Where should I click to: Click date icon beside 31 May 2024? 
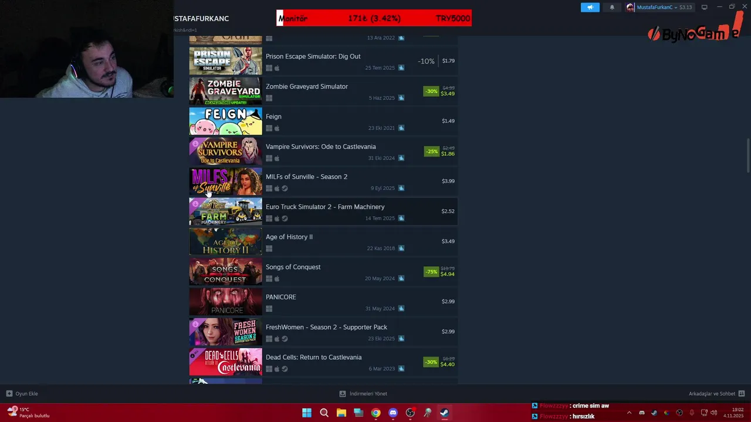pos(401,308)
